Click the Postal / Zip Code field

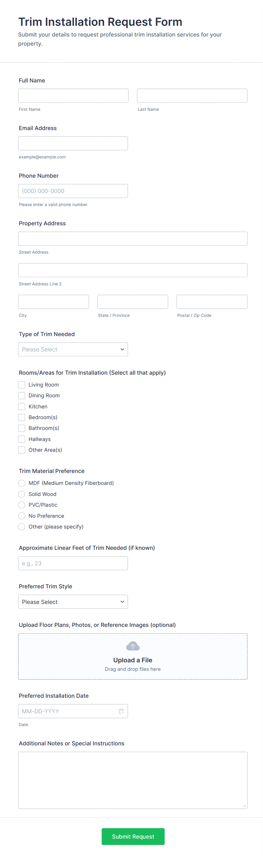[x=212, y=302]
